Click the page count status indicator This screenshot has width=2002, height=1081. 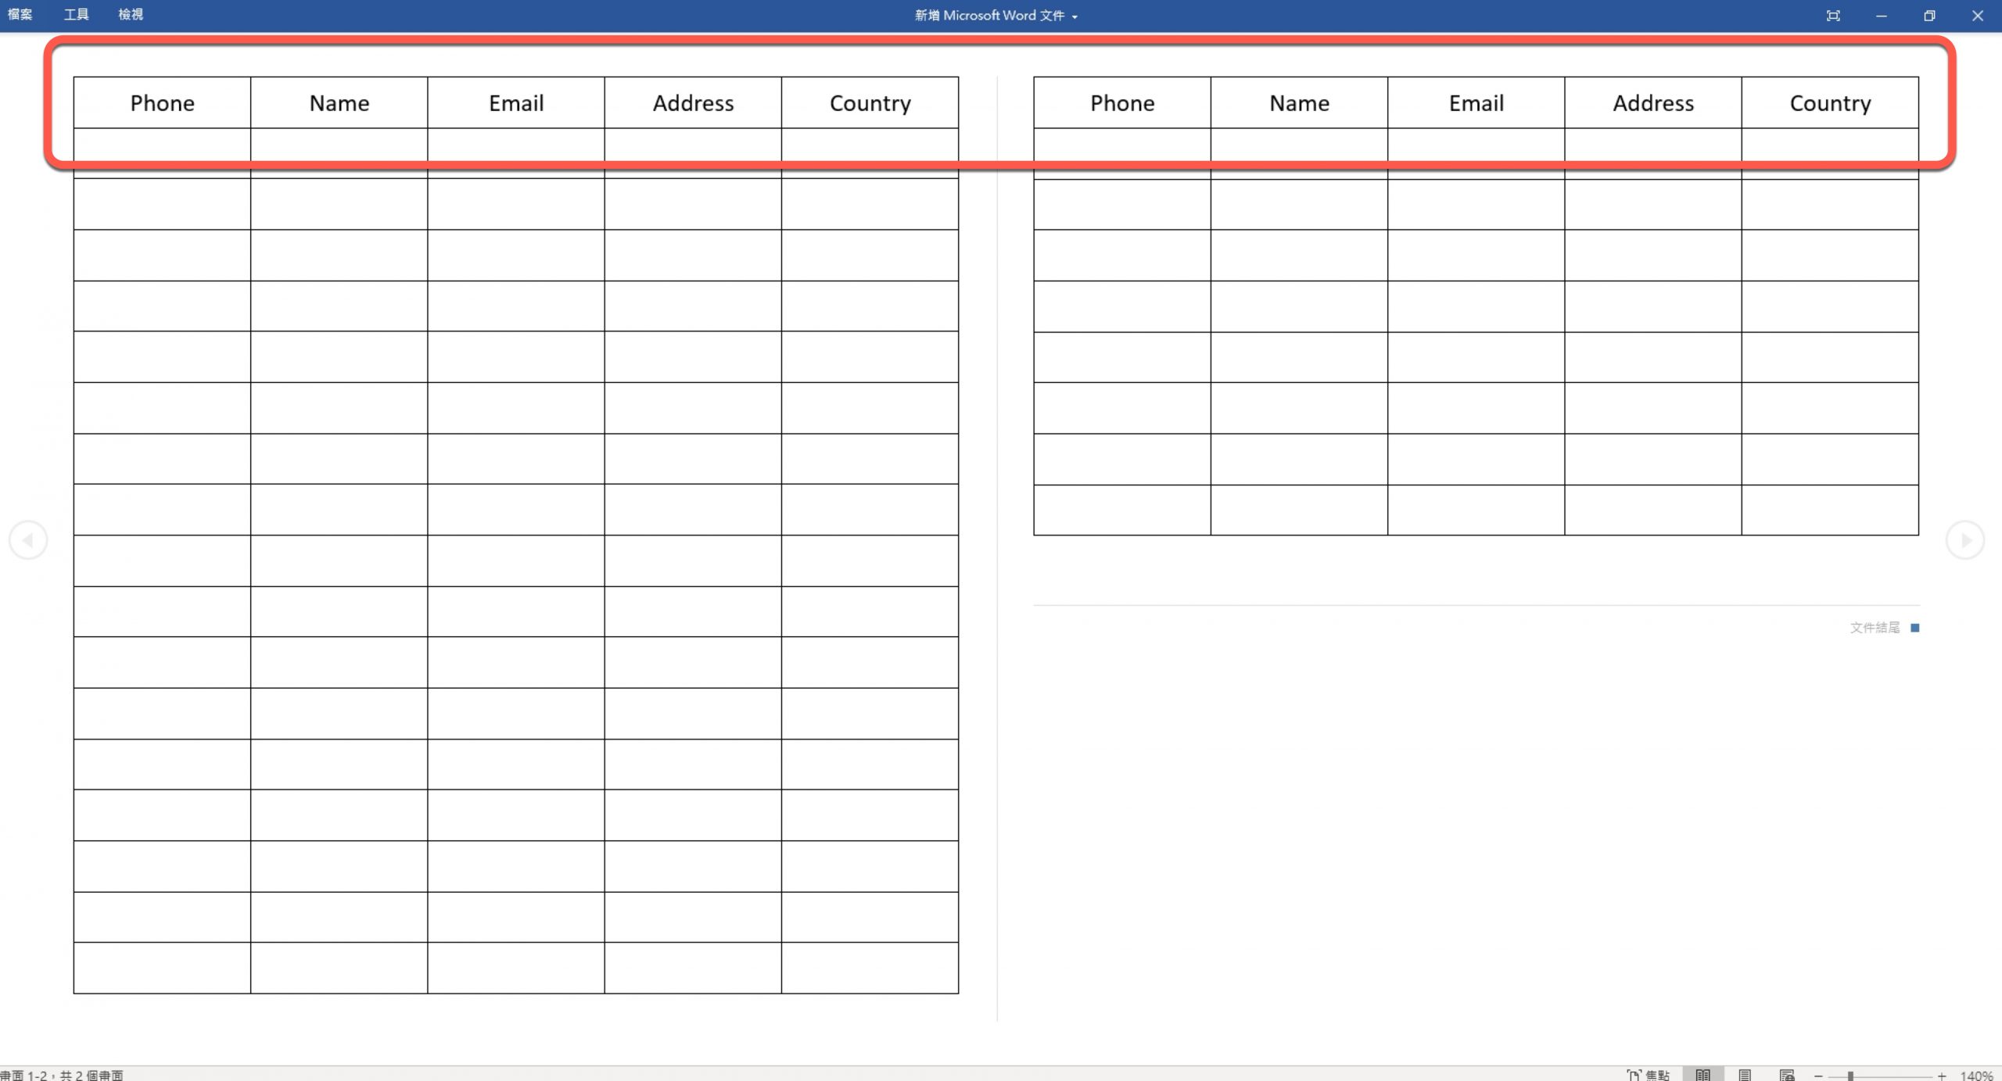pyautogui.click(x=63, y=1075)
